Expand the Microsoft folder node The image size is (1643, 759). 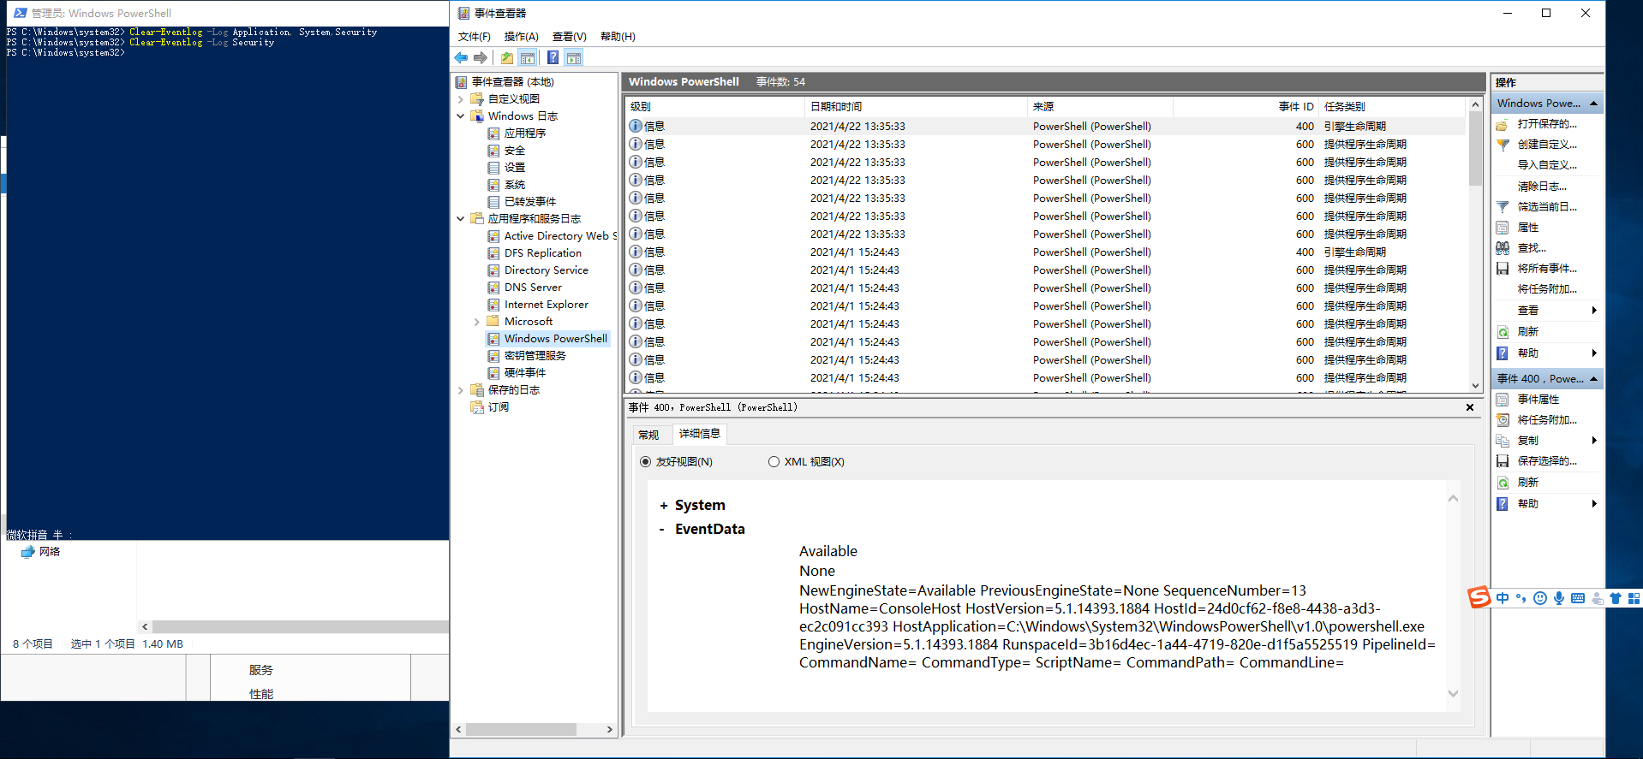tap(477, 322)
